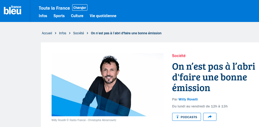Open the Infos menu
This screenshot has width=259, height=127.
click(43, 16)
